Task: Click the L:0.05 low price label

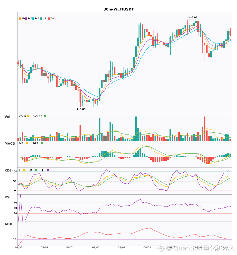Action: click(x=81, y=109)
